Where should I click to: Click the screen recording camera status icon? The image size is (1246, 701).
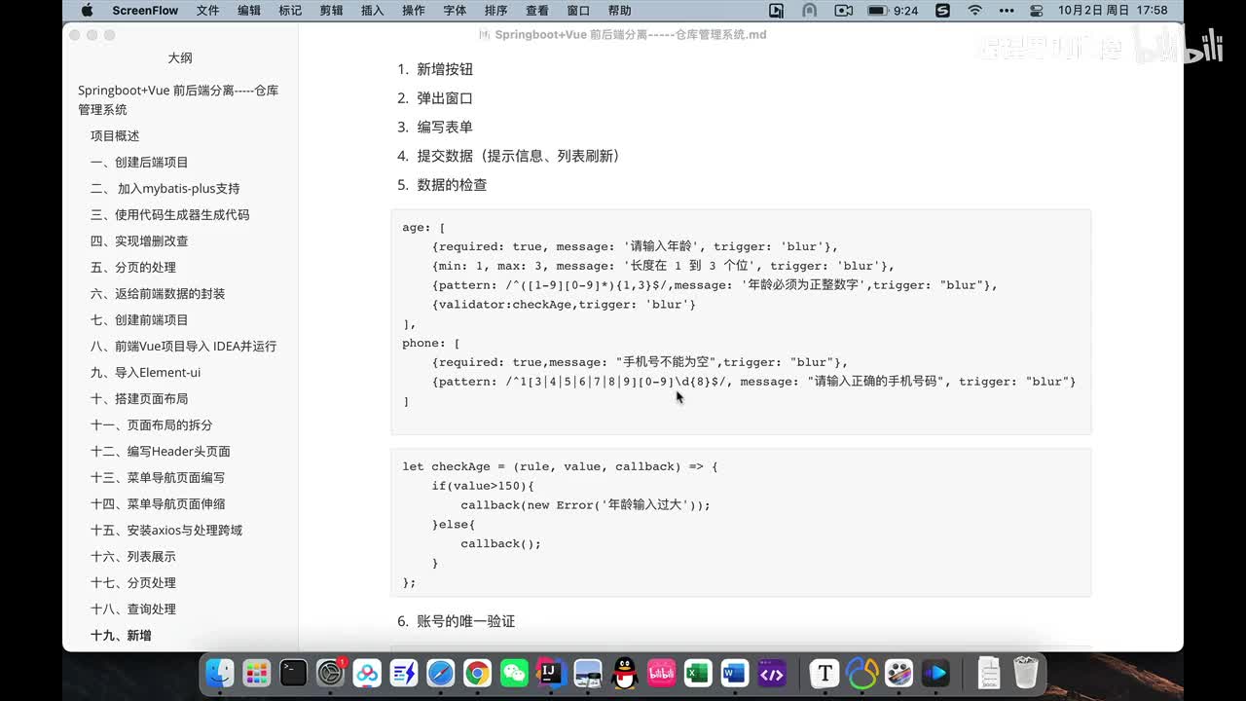pos(843,11)
